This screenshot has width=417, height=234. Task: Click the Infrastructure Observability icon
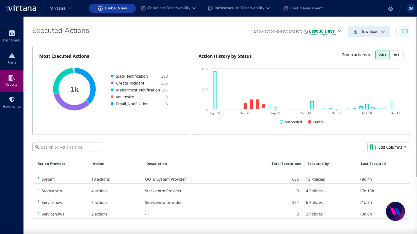point(210,8)
